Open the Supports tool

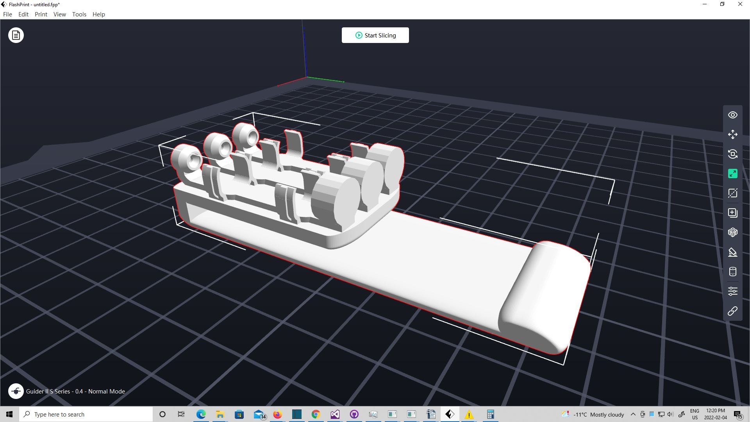coord(732,252)
